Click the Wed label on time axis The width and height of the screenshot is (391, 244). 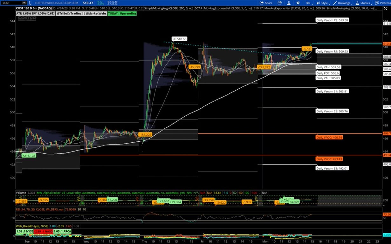86,241
